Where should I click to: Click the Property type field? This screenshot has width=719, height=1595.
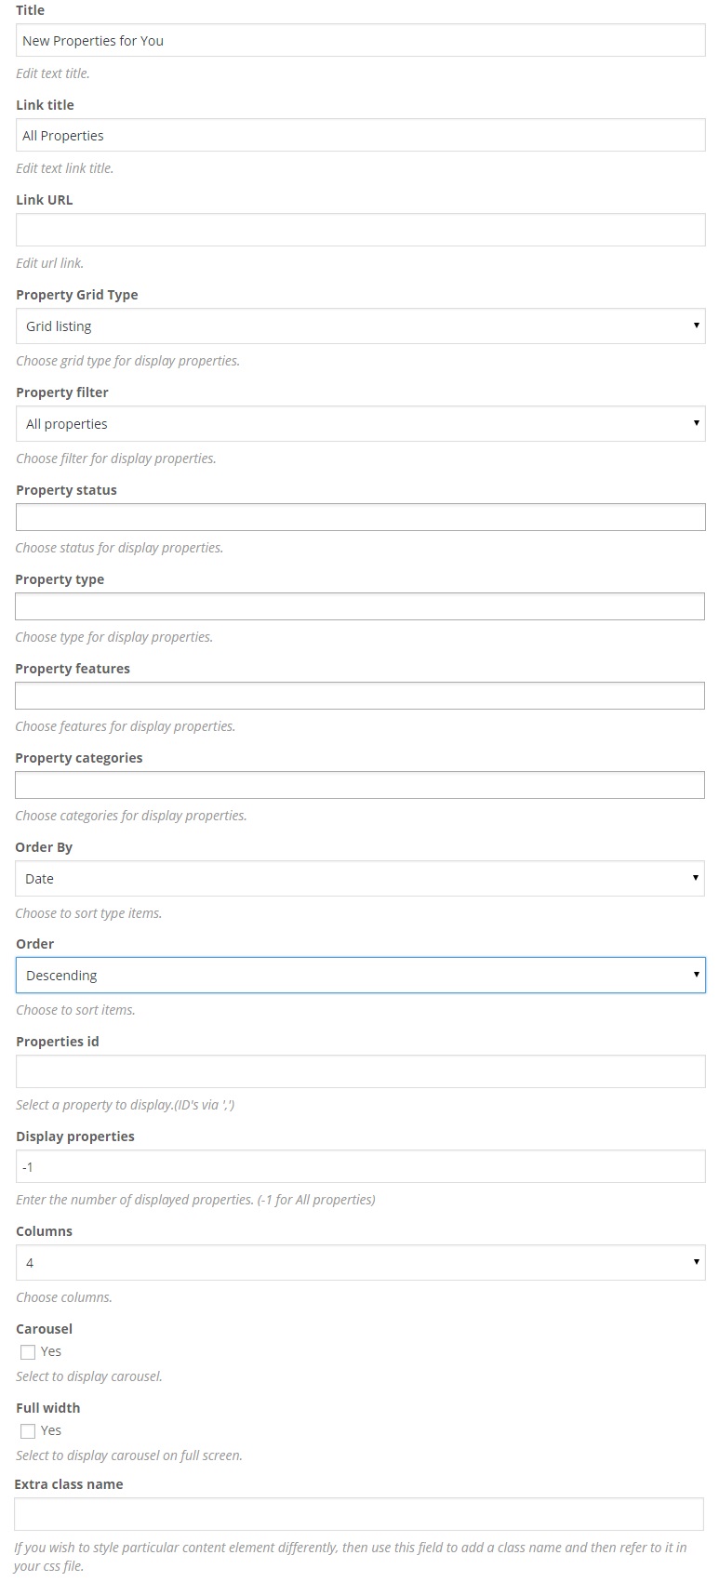(360, 606)
